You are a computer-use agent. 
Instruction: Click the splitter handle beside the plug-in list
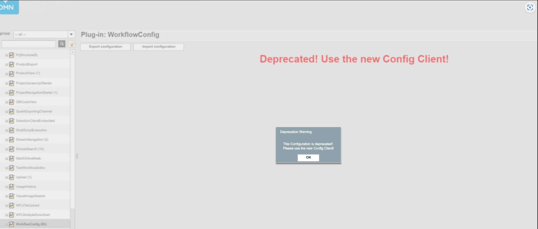point(77,156)
